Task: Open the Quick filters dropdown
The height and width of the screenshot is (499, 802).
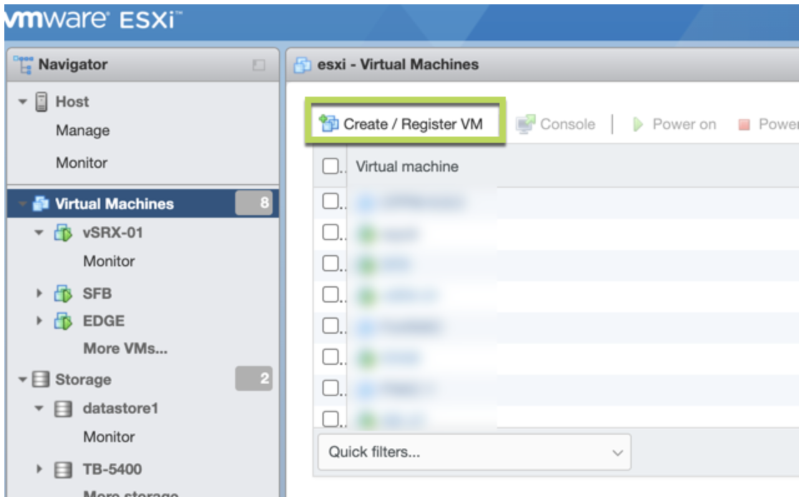Action: pos(475,452)
